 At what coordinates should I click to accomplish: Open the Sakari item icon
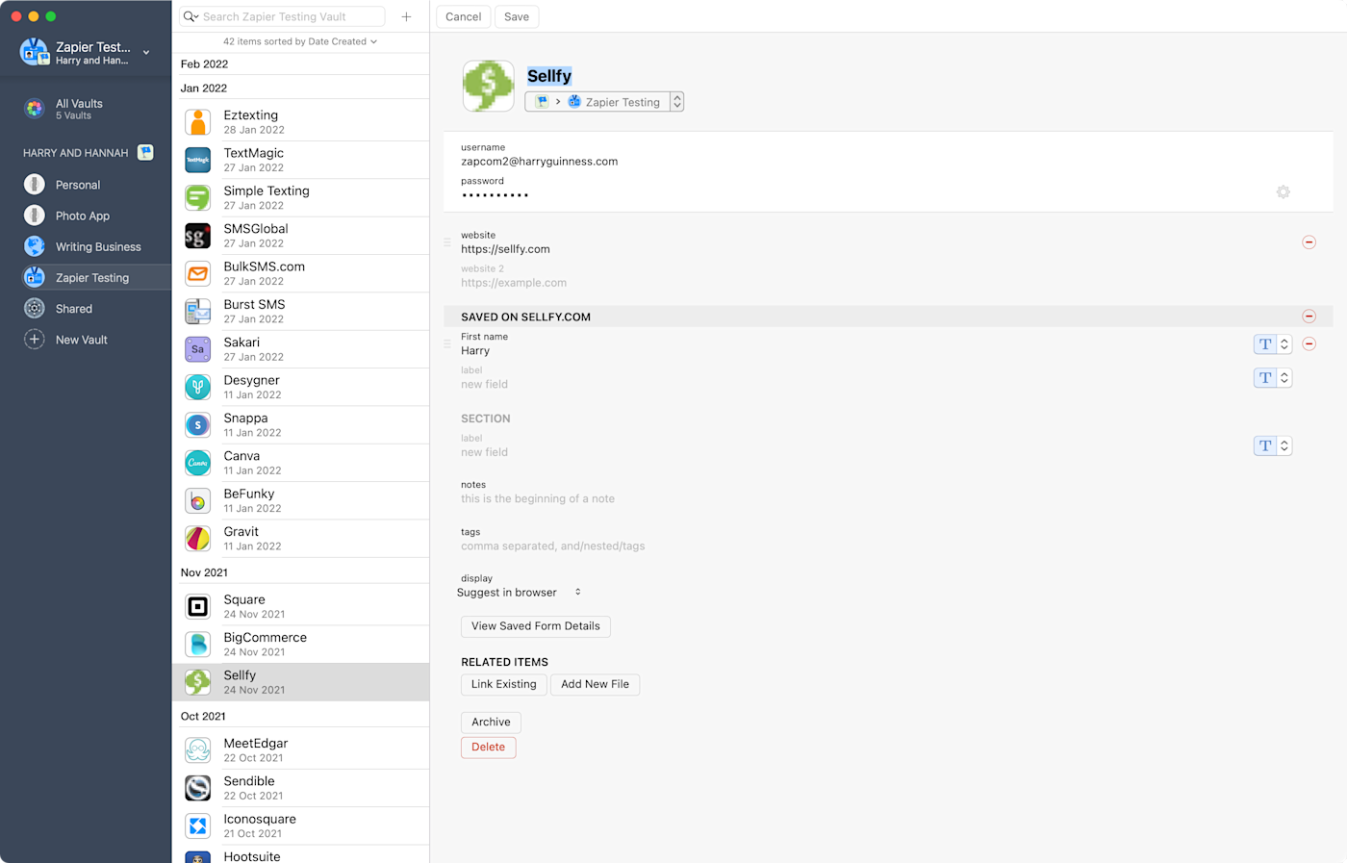pos(197,349)
